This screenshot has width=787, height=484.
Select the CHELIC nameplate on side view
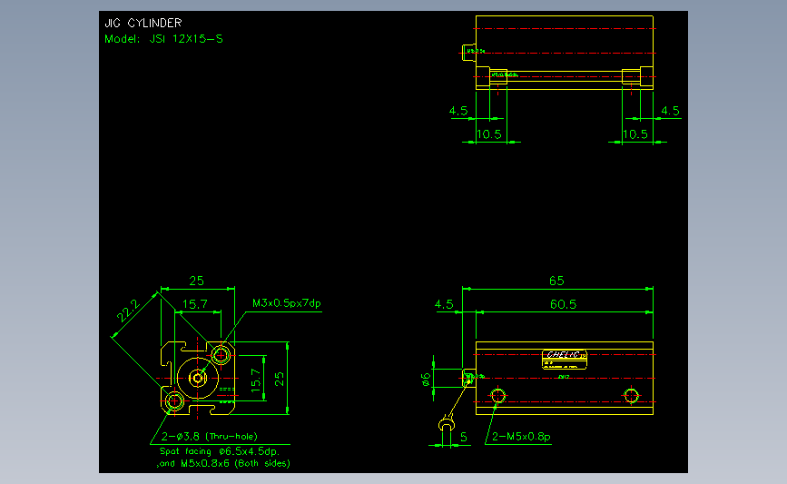[564, 360]
